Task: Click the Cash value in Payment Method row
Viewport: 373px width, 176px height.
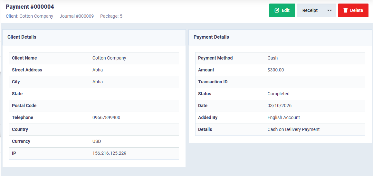Action: click(x=273, y=58)
